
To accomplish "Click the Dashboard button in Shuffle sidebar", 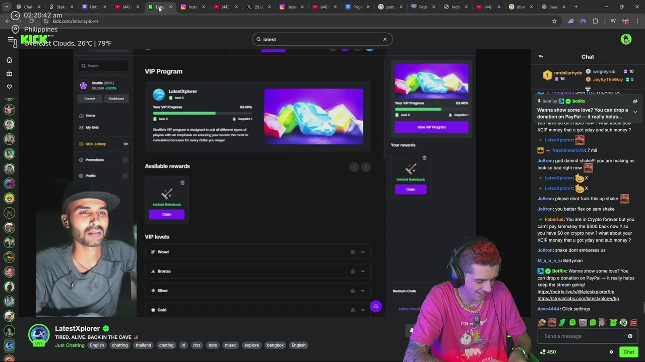I will [116, 99].
